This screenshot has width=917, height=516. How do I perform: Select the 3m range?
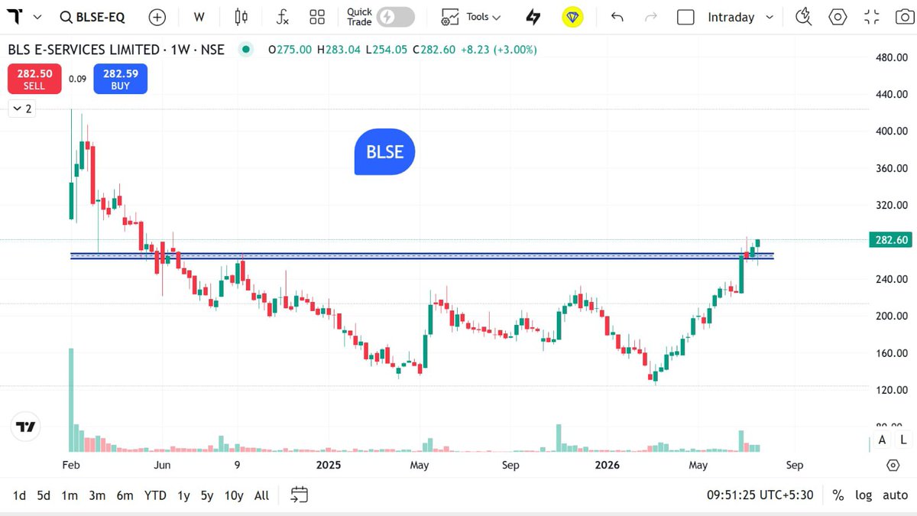click(x=97, y=495)
